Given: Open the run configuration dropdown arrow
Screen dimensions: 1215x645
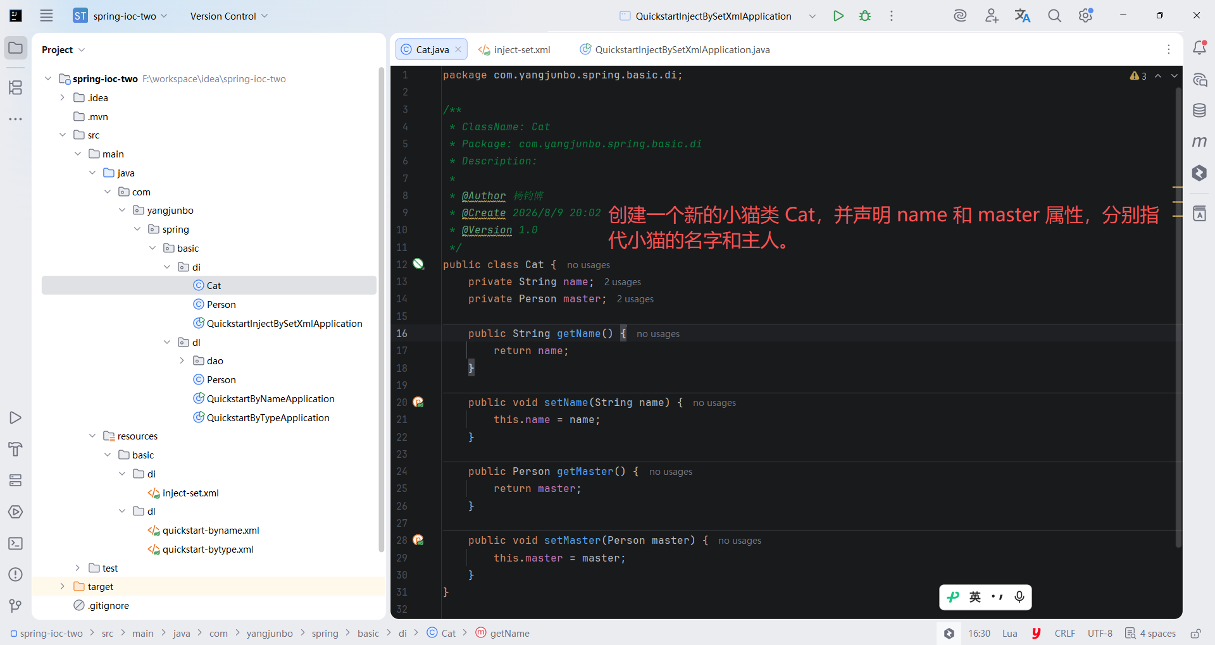Looking at the screenshot, I should pos(813,16).
